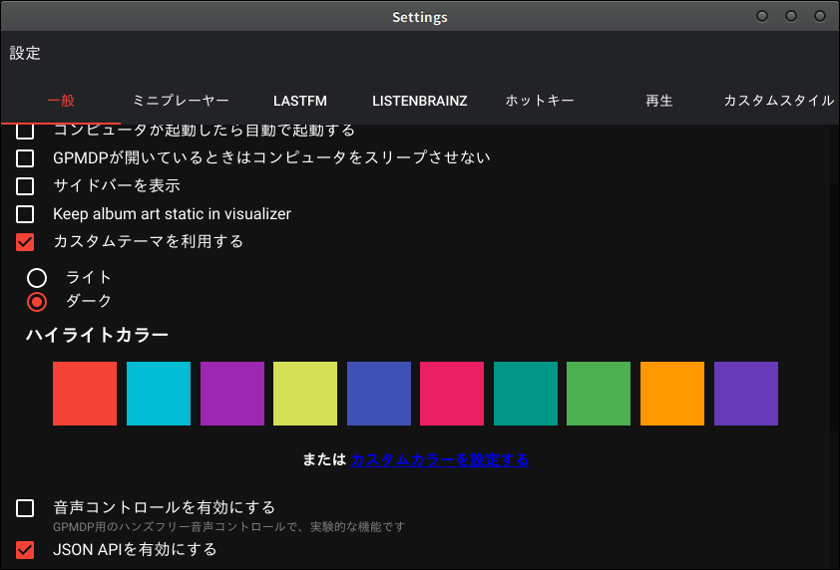This screenshot has height=570, width=840.
Task: Enable 音声コントロールを有効にする checkbox
Action: [x=25, y=507]
